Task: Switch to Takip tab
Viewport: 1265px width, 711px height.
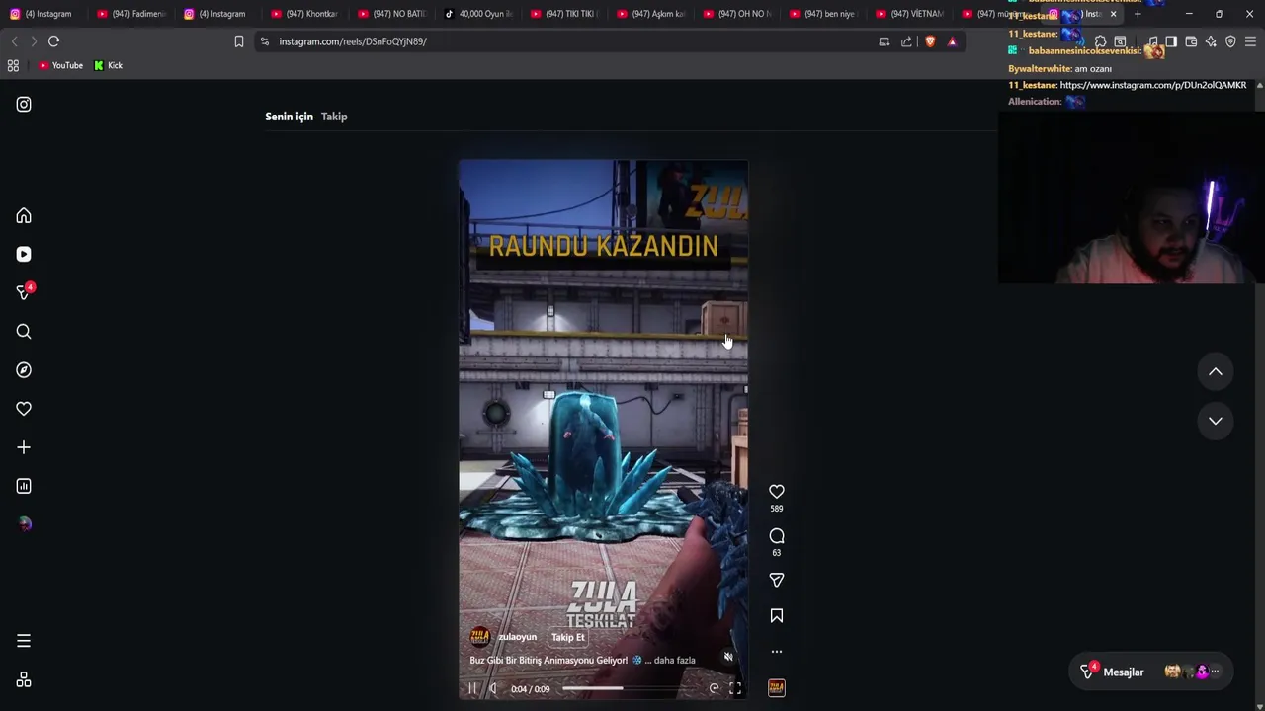Action: click(x=334, y=117)
